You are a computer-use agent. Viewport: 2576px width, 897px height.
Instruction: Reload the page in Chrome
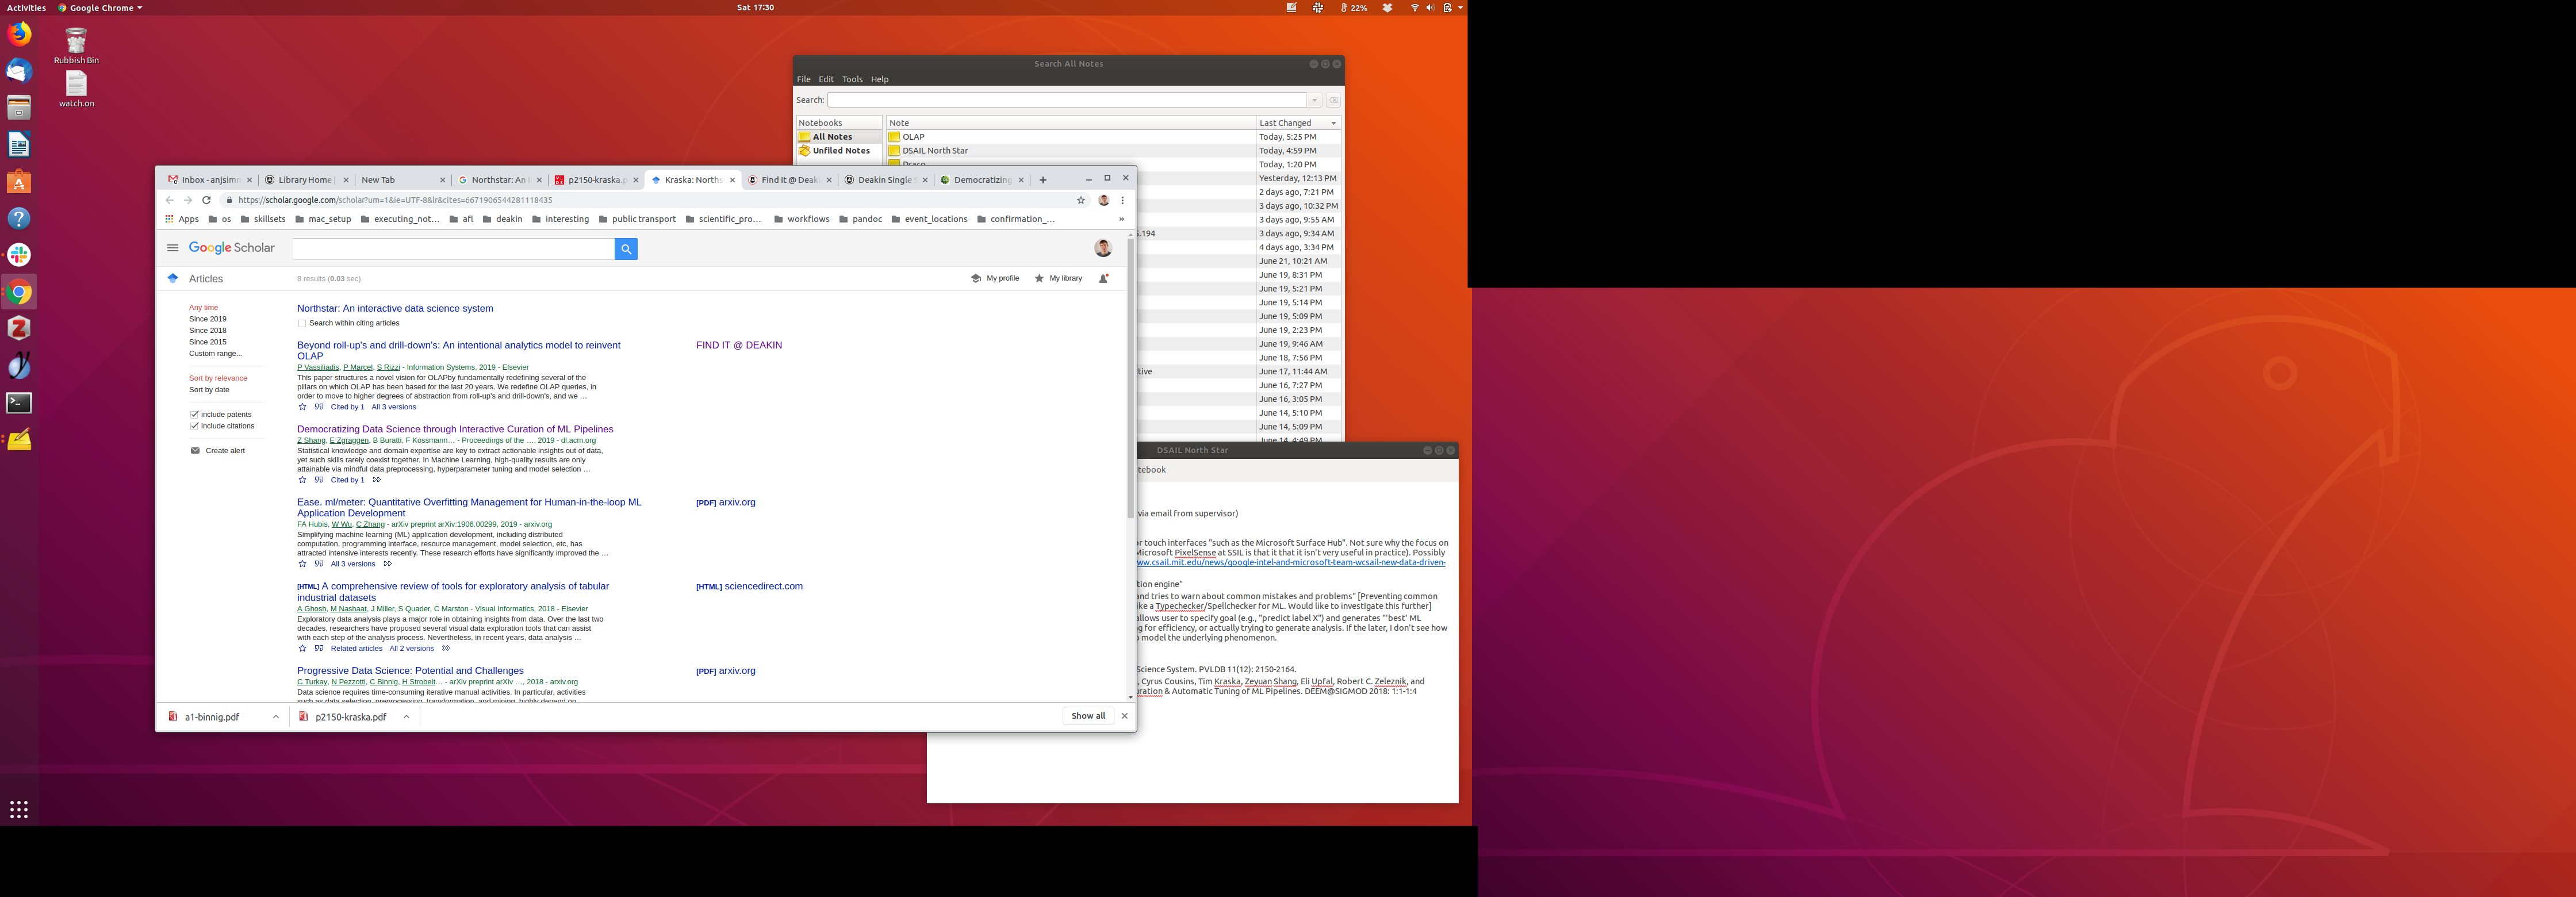pyautogui.click(x=207, y=200)
